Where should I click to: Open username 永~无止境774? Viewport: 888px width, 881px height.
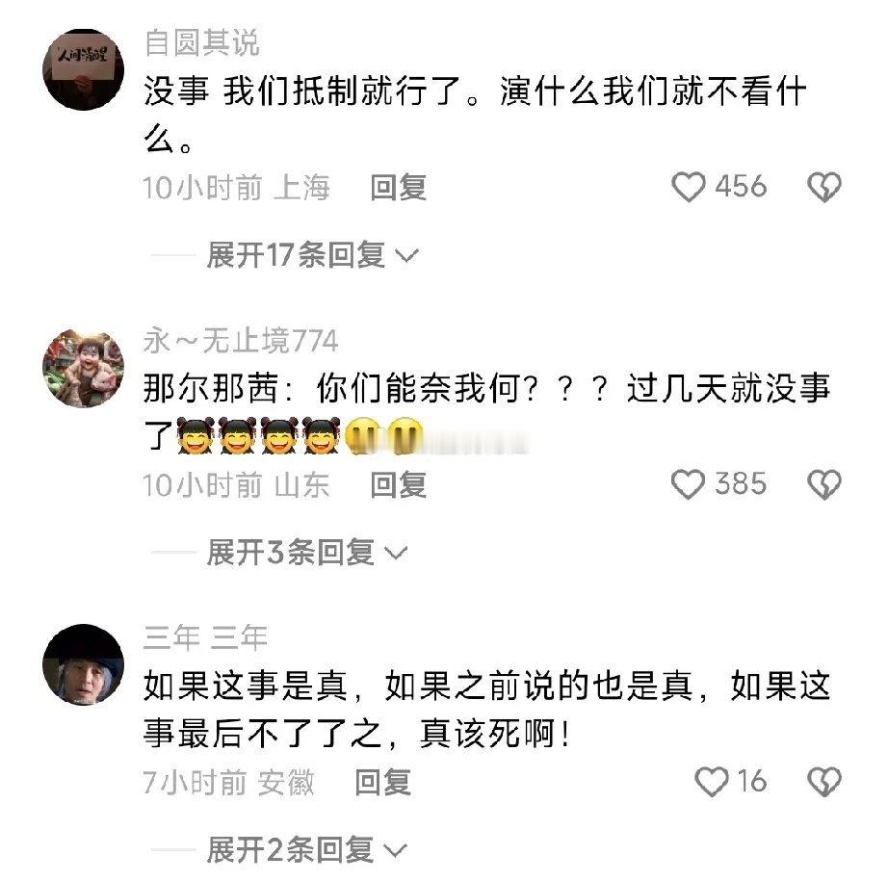(241, 340)
